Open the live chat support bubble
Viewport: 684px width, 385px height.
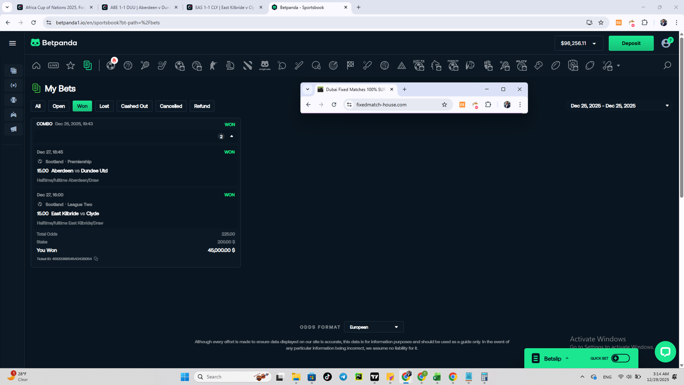(x=665, y=352)
